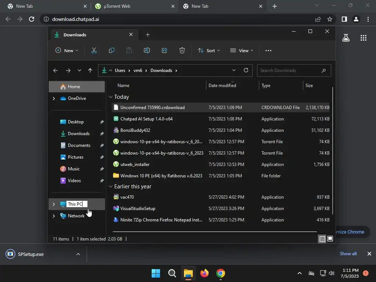The width and height of the screenshot is (376, 282).
Task: Switch to the µTorrent Web tab
Action: point(134,6)
